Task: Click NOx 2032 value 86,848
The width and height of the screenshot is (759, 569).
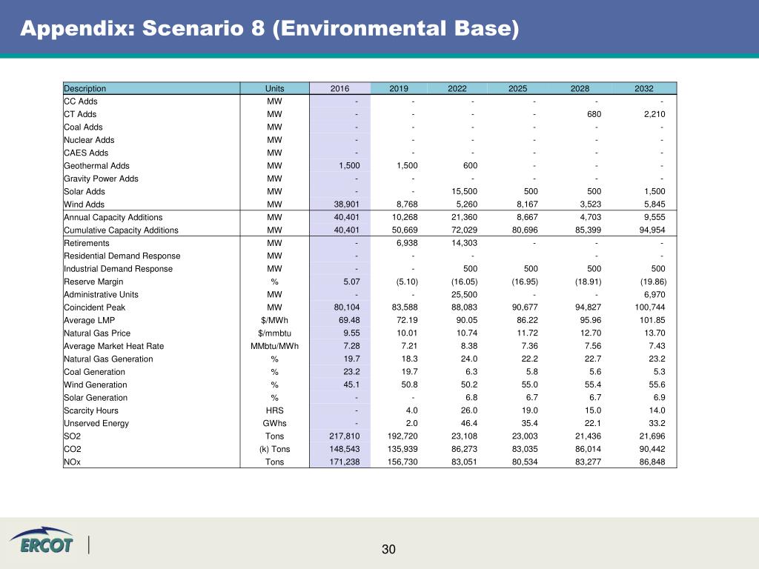Action: [652, 462]
